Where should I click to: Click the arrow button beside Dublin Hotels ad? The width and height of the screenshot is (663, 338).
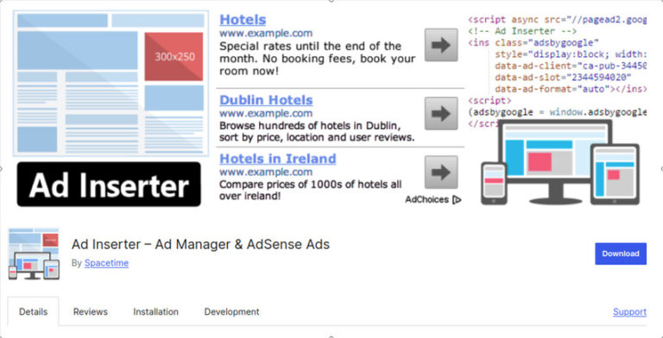(x=441, y=113)
